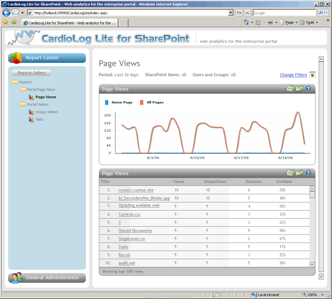Open the Favorites Center star icon

tap(5, 22)
